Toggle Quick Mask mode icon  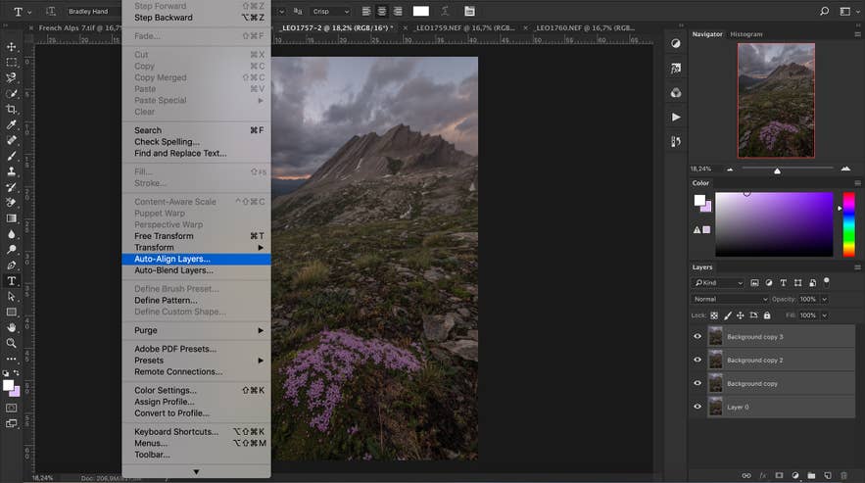click(11, 408)
